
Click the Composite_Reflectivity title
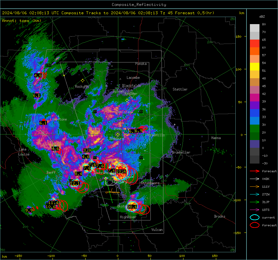pos(139,5)
